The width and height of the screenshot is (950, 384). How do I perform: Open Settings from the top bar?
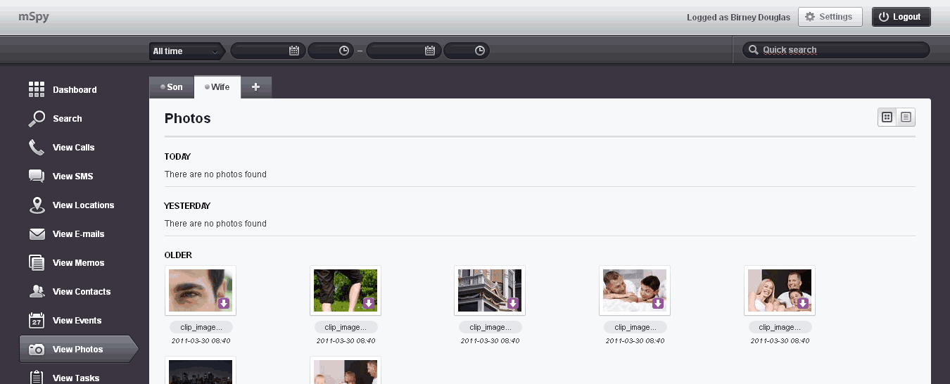coord(830,17)
